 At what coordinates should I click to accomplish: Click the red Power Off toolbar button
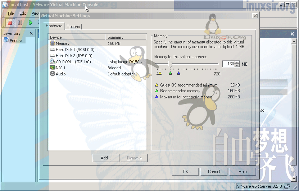pos(10,23)
